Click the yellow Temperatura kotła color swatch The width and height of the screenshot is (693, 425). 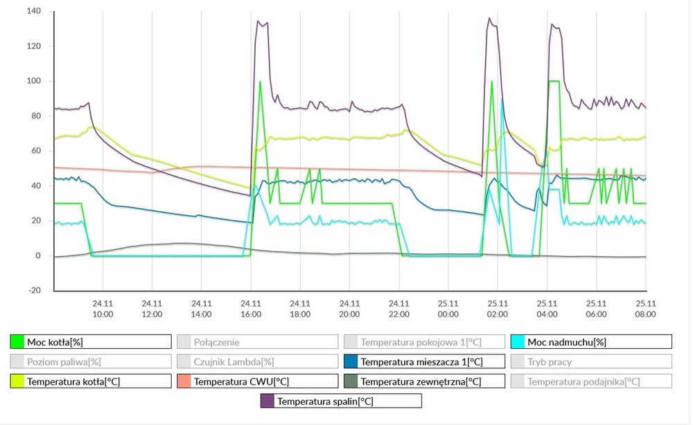click(17, 381)
